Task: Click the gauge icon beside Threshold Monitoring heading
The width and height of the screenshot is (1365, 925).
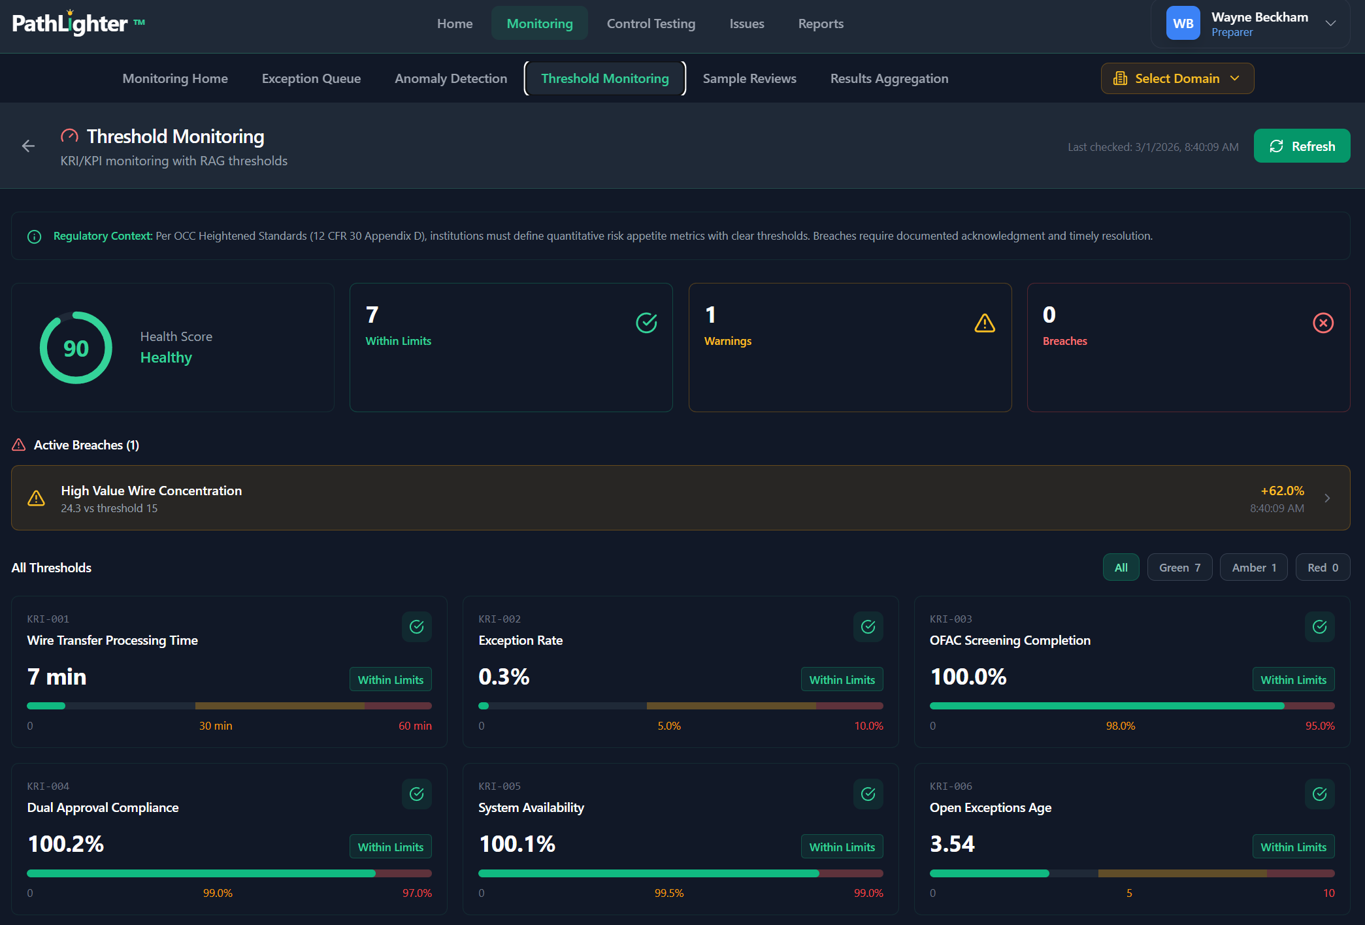Action: (69, 136)
